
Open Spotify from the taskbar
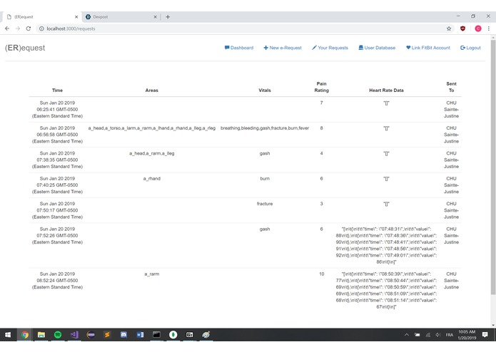click(x=58, y=335)
